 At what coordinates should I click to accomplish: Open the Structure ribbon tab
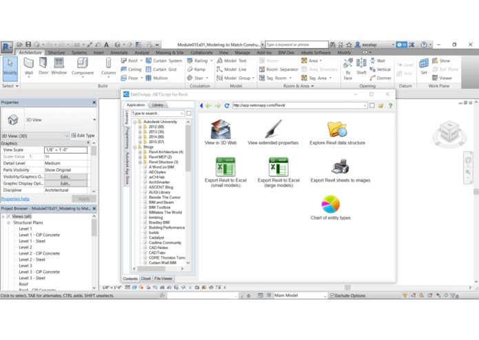coord(57,52)
